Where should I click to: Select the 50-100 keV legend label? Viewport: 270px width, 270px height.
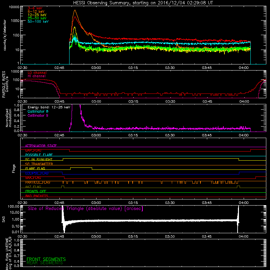coord(38,22)
